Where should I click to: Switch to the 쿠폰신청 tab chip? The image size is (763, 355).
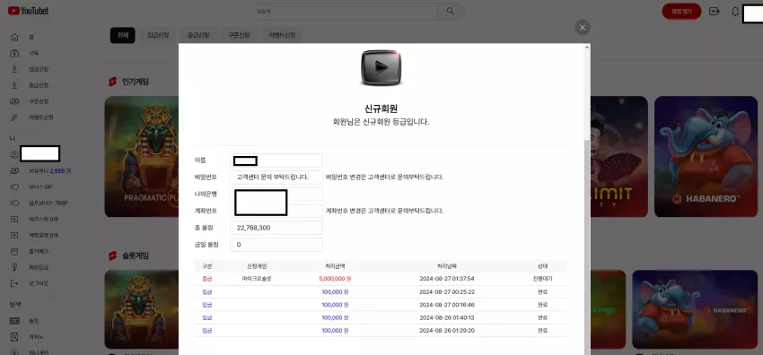(239, 35)
